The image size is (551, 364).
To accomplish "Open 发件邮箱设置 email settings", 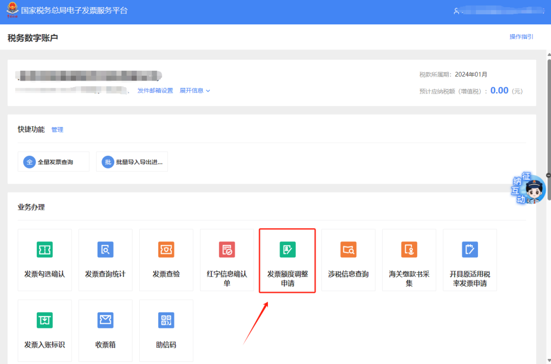I will 155,90.
